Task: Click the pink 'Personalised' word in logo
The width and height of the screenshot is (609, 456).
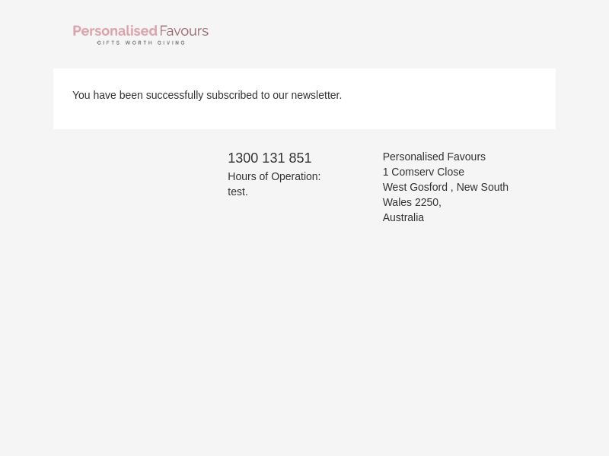Action: coord(115,31)
